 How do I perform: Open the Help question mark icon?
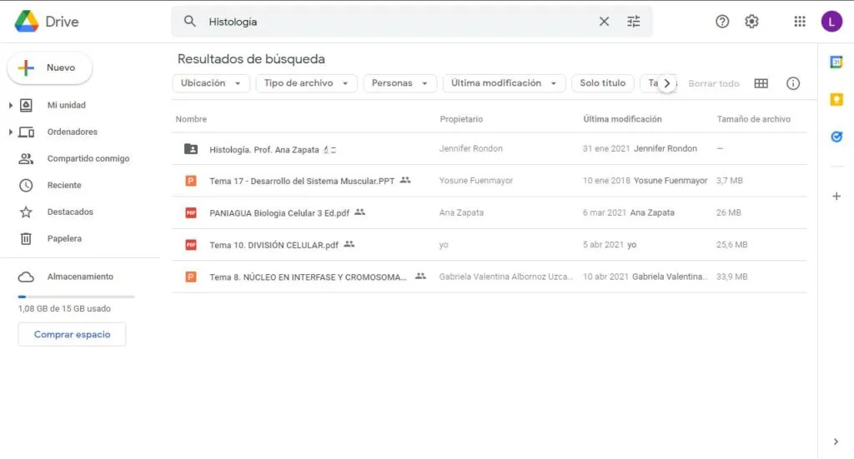click(722, 22)
